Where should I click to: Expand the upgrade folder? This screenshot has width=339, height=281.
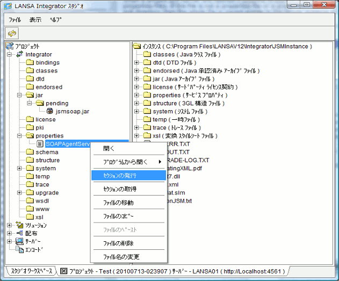point(19,192)
